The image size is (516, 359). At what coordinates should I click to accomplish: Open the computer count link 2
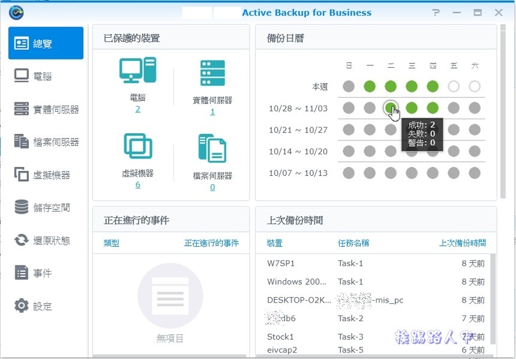(138, 109)
